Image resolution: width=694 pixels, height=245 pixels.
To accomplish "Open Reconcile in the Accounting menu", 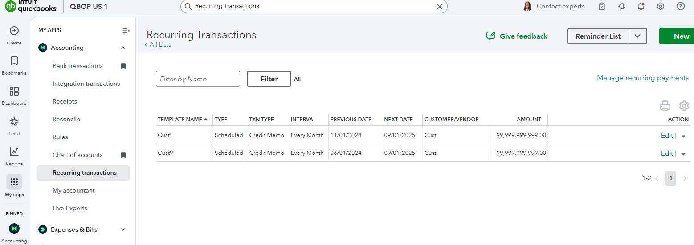I will point(66,119).
